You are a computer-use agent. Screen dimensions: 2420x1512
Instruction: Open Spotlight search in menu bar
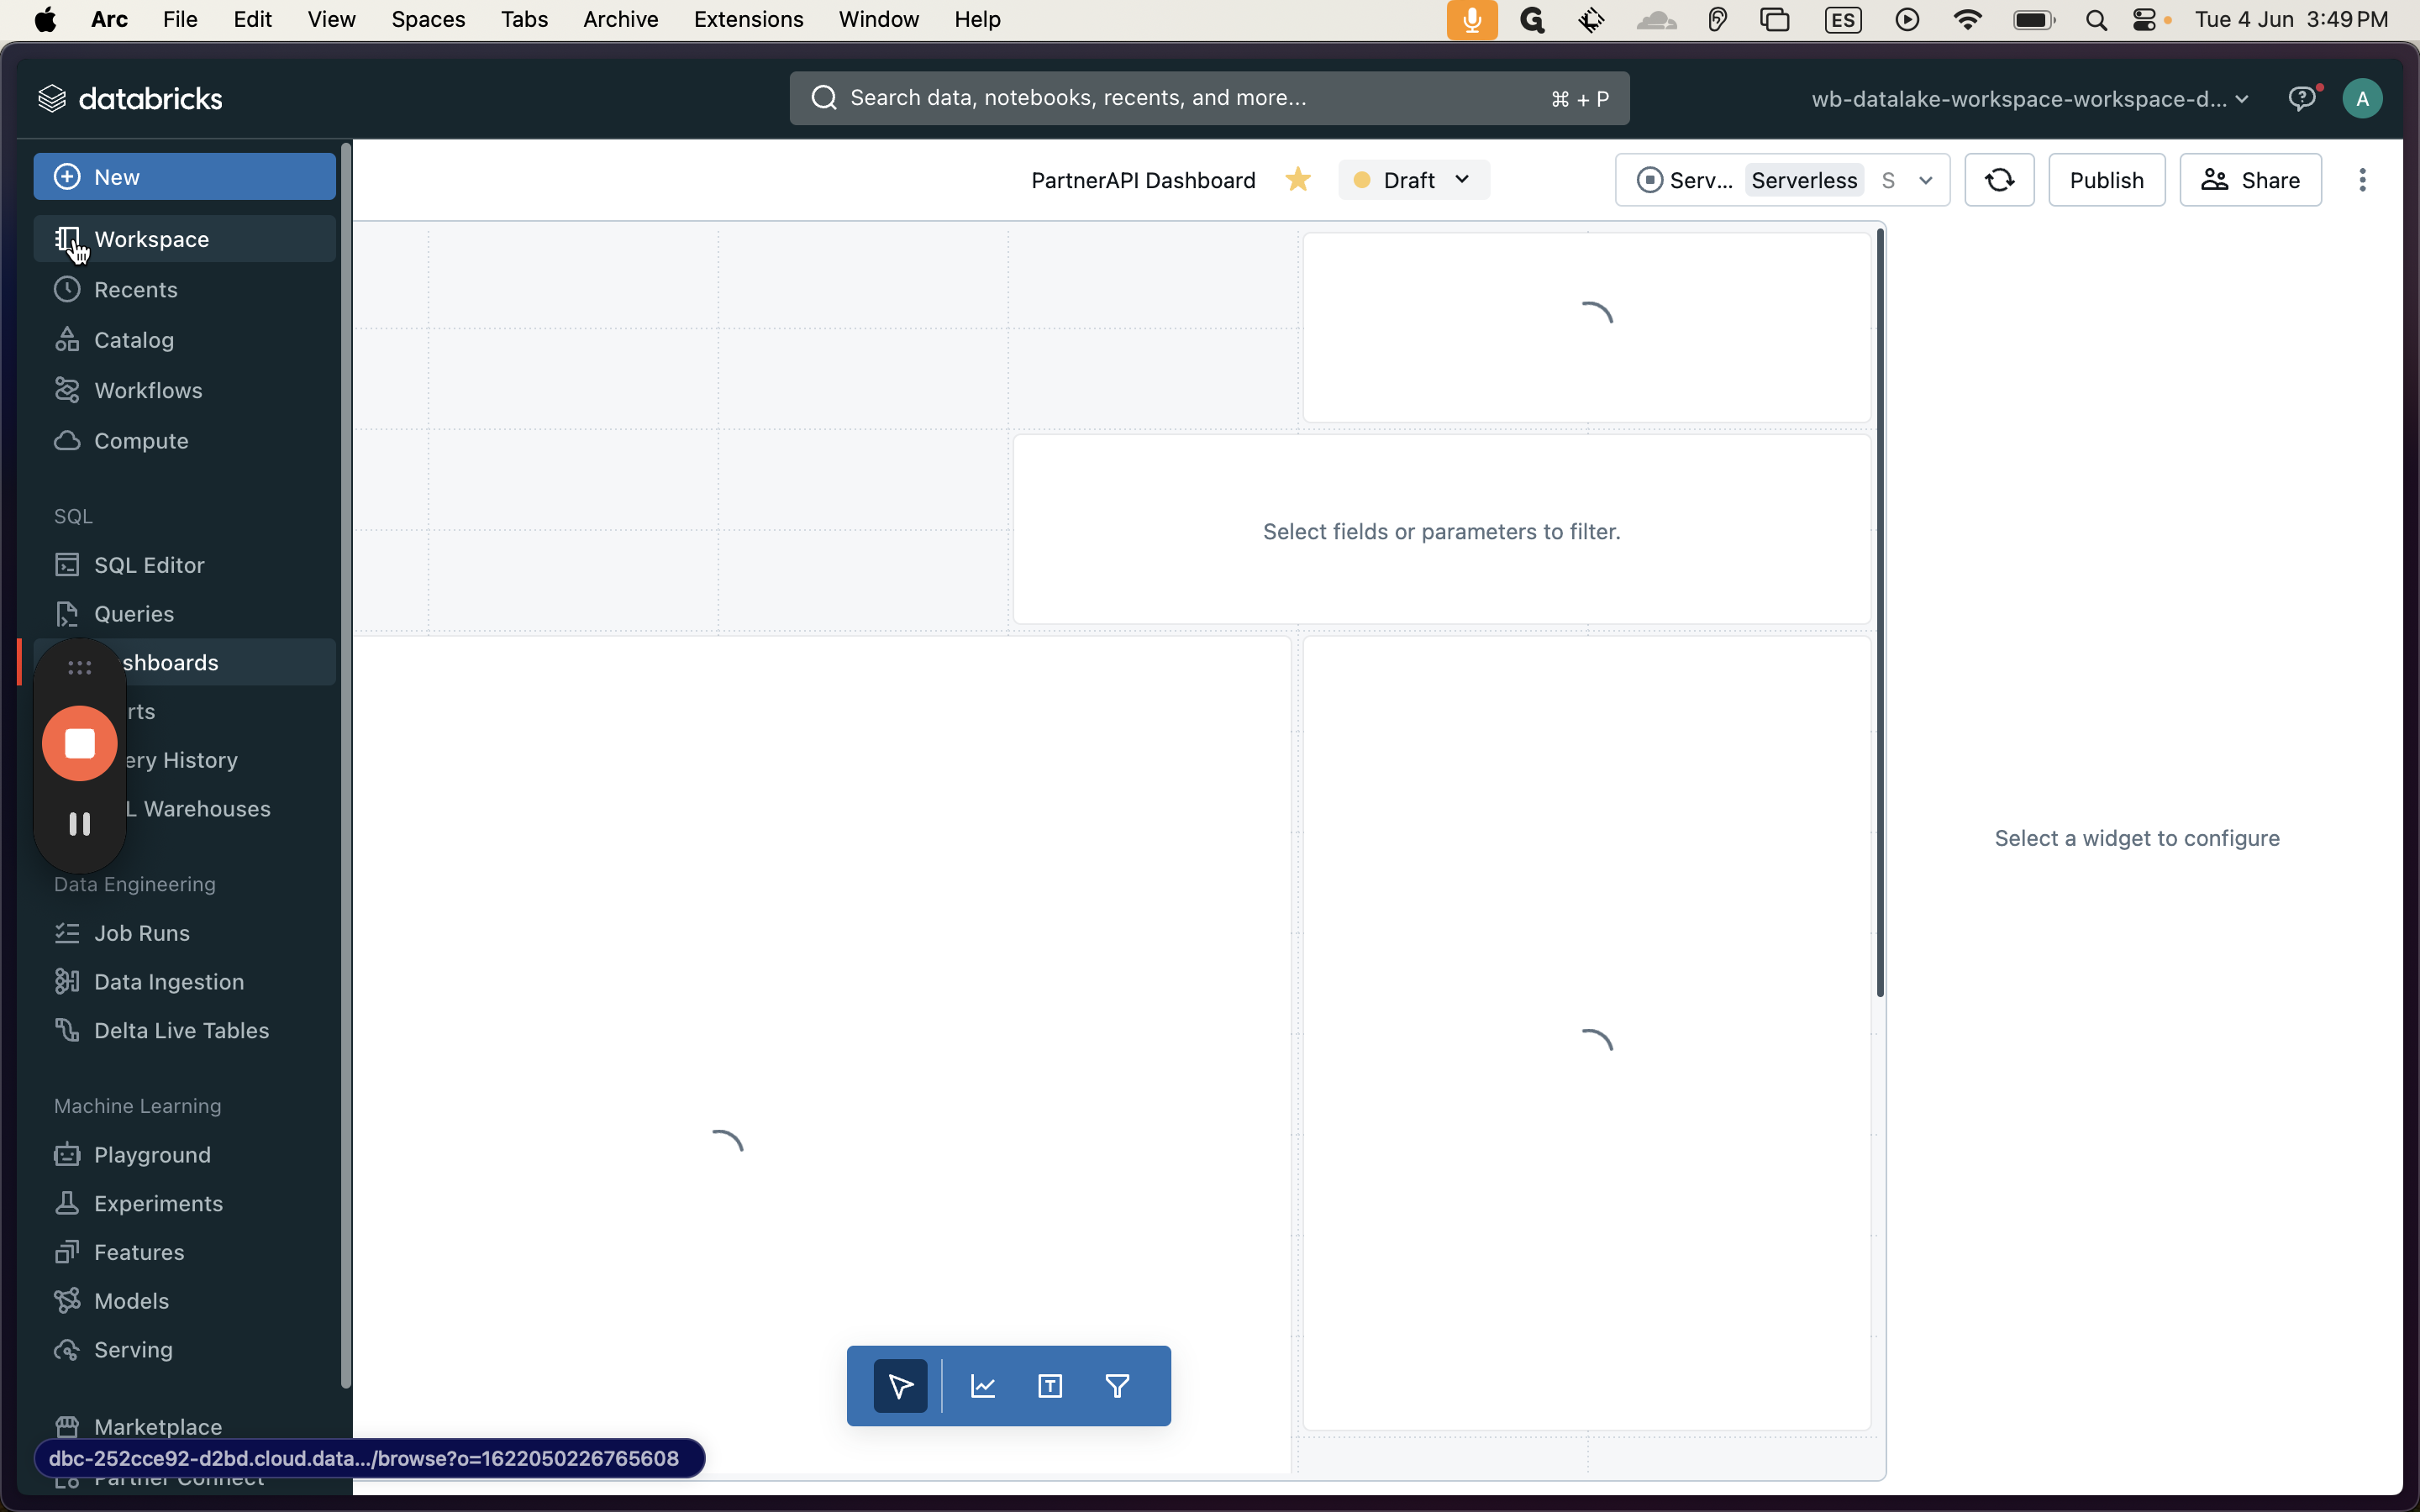[2096, 20]
